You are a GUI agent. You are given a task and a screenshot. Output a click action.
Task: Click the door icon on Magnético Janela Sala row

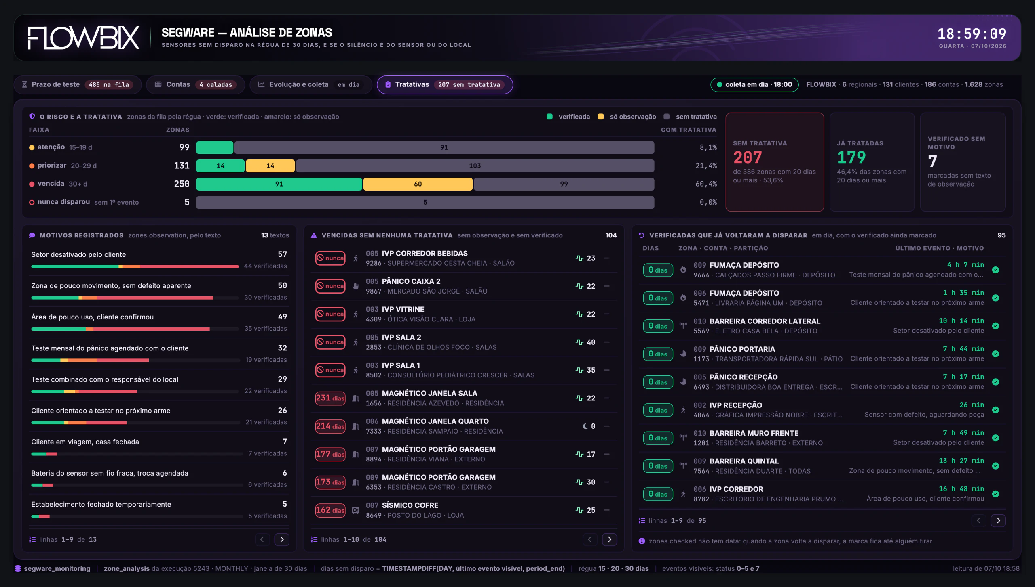[355, 398]
